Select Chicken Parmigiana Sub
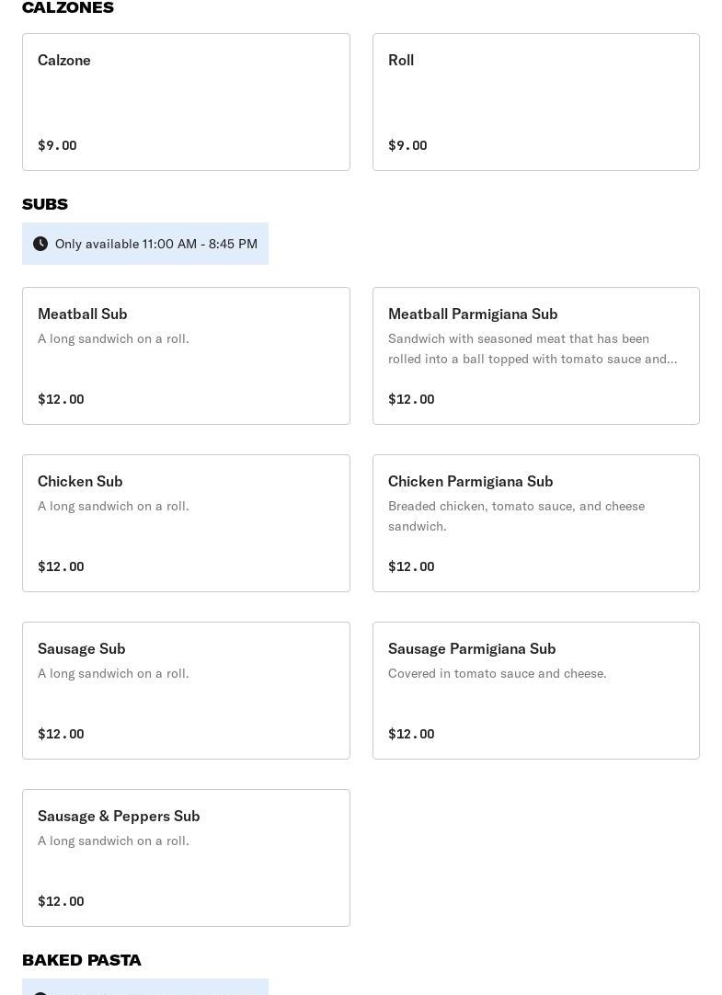This screenshot has height=995, width=722. 535,523
